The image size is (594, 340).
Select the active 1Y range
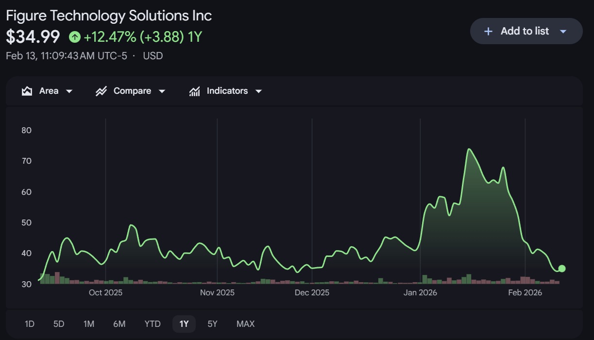(184, 324)
